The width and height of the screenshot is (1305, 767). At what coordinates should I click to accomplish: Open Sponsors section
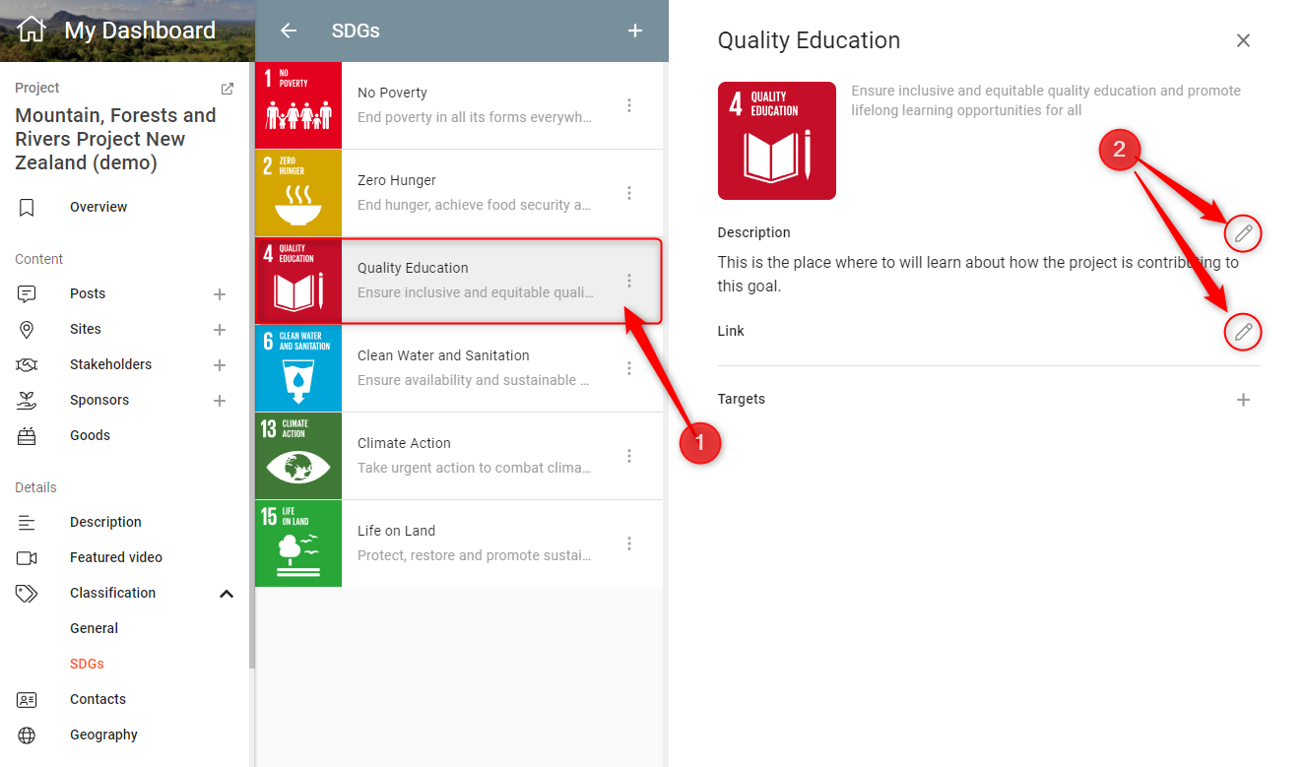[99, 400]
